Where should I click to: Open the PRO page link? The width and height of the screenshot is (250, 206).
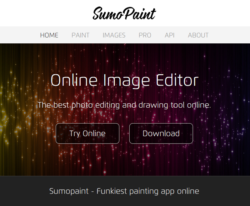pos(145,35)
